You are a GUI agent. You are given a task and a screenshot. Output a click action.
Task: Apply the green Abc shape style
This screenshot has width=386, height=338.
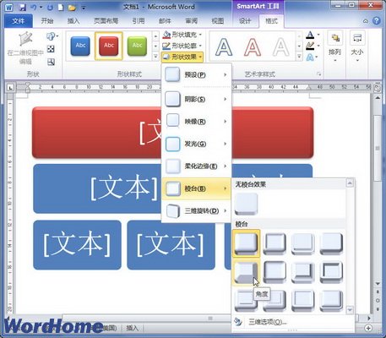click(137, 46)
